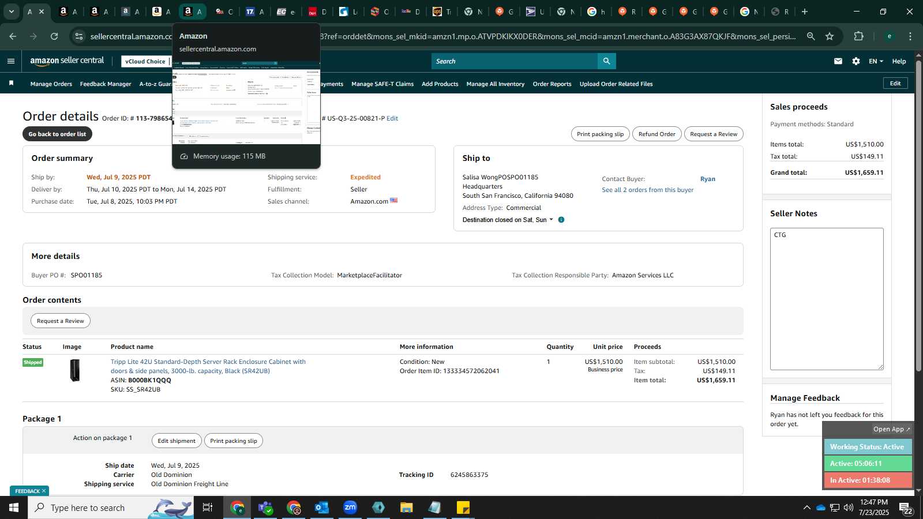Screen dimensions: 923x519
Task: Click Go back to order list
Action: [x=57, y=134]
